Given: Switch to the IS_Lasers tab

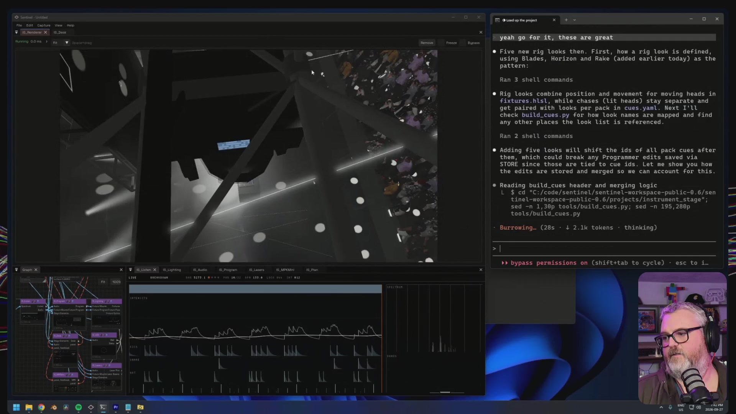Looking at the screenshot, I should pos(256,270).
